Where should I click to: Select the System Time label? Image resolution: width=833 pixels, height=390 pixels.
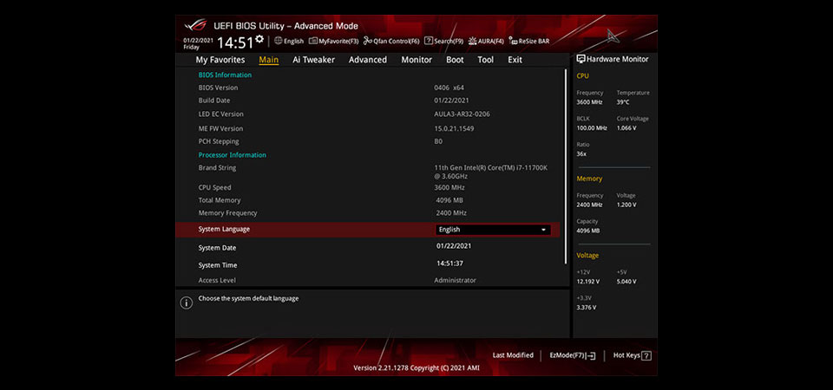[217, 265]
